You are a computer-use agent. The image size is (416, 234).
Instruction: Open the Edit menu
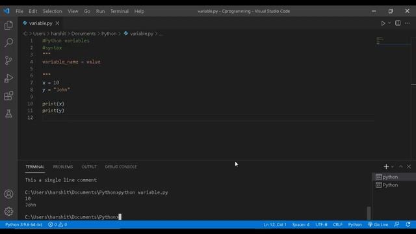coord(33,11)
